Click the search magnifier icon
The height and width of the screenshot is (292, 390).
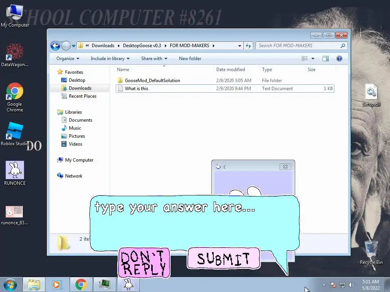(343, 46)
